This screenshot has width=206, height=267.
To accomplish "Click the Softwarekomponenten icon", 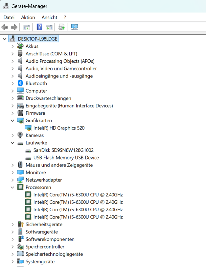I will click(20, 239).
